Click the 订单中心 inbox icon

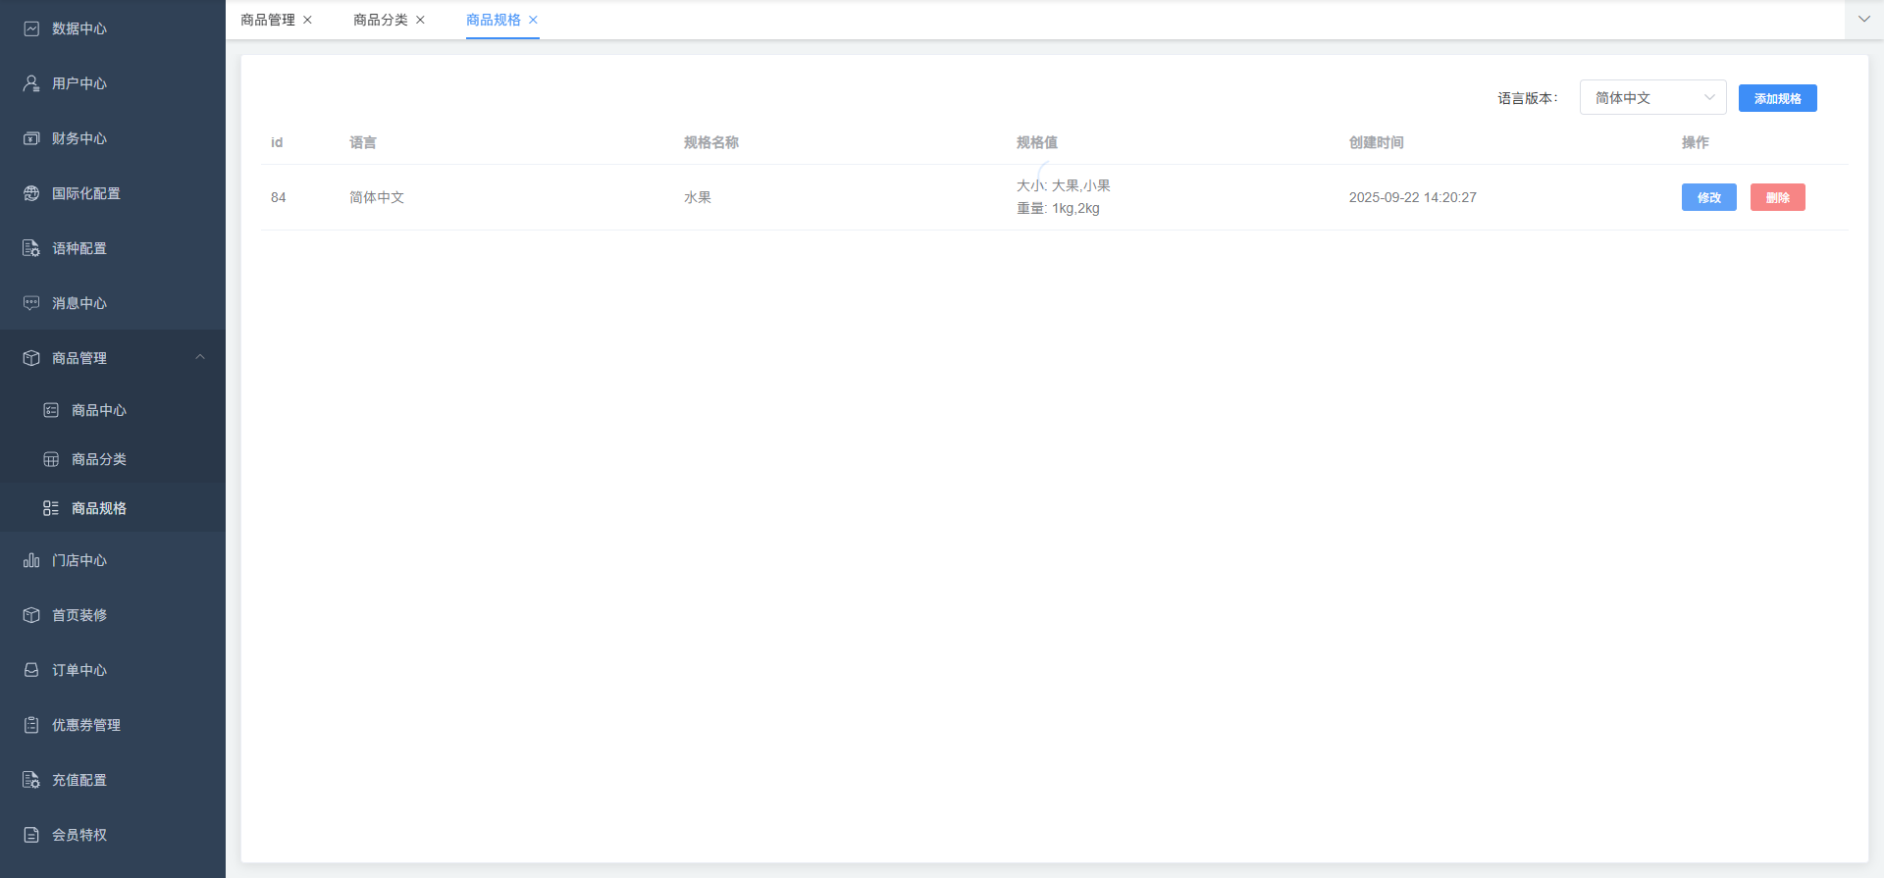pyautogui.click(x=31, y=670)
